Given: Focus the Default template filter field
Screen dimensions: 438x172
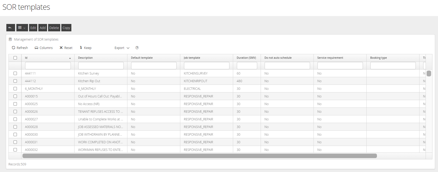Looking at the screenshot, I should tap(154, 66).
